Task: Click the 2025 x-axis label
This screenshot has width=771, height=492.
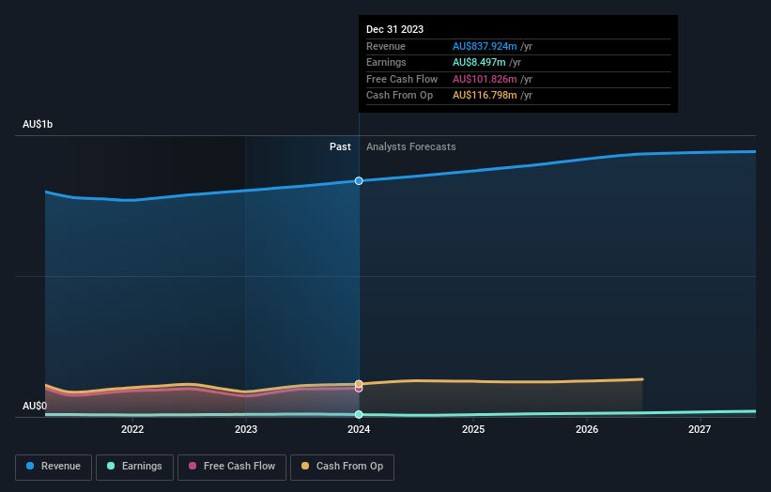Action: pos(473,429)
